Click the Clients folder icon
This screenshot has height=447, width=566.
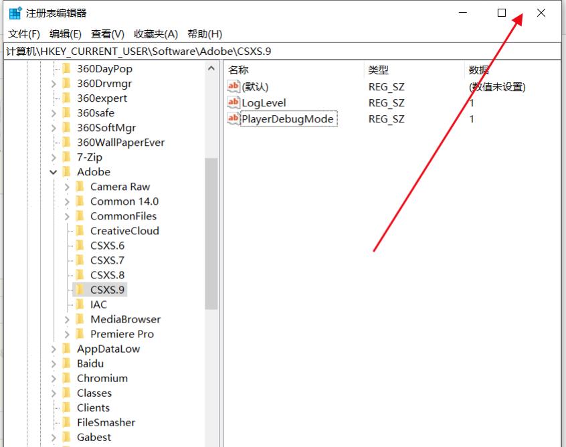(x=66, y=408)
